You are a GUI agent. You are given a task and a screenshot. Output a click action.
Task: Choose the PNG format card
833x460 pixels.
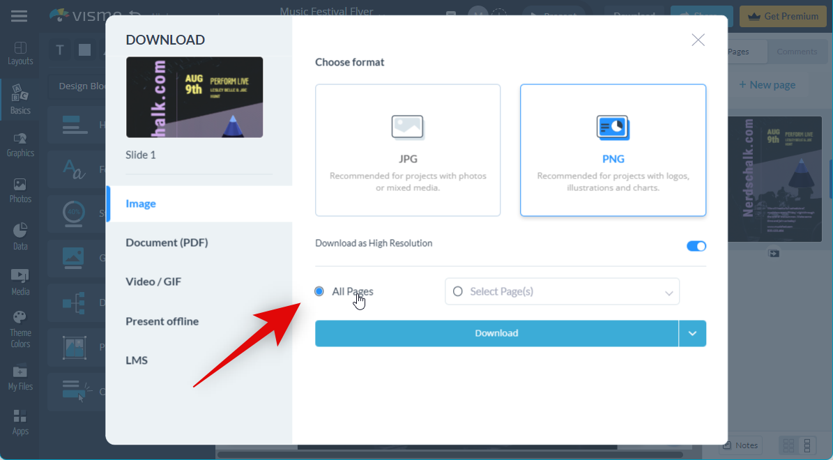point(613,150)
